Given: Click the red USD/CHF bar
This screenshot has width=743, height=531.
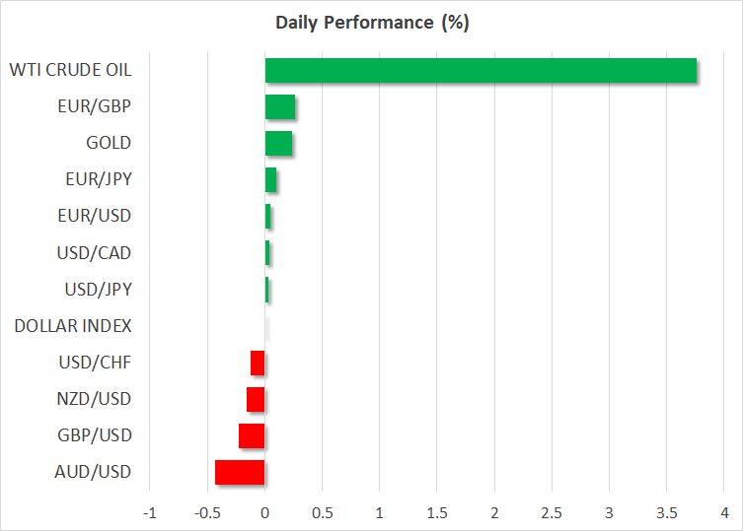Looking at the screenshot, I should pyautogui.click(x=258, y=364).
